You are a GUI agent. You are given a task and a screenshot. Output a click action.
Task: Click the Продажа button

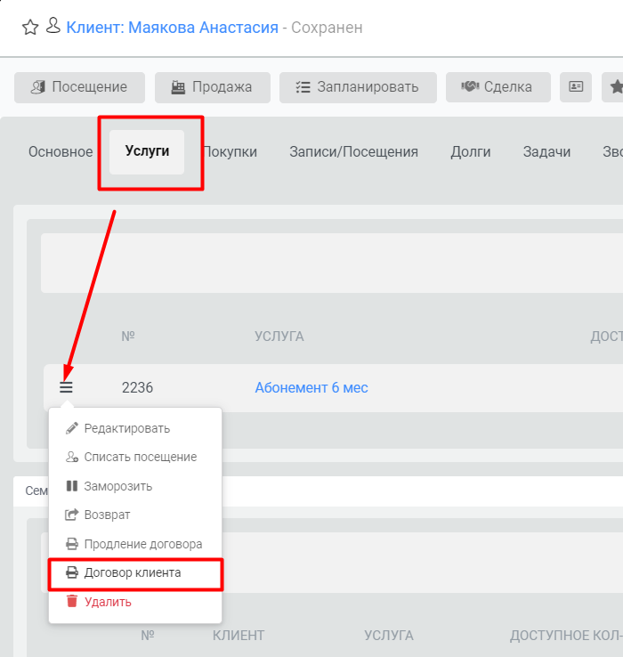[x=213, y=87]
